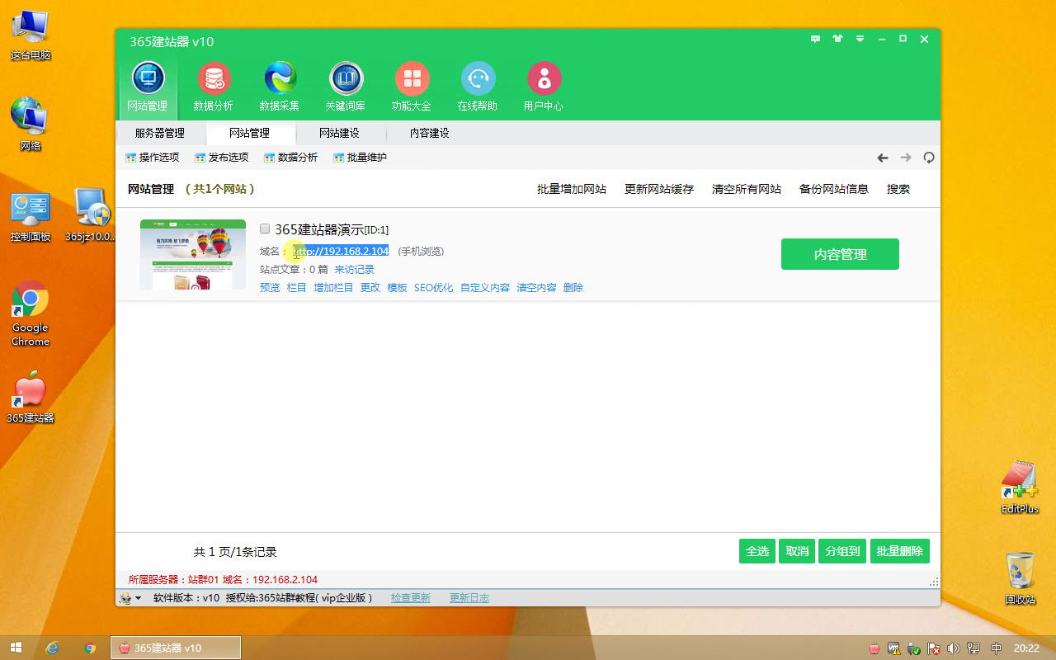Click the network tray icon

974,648
